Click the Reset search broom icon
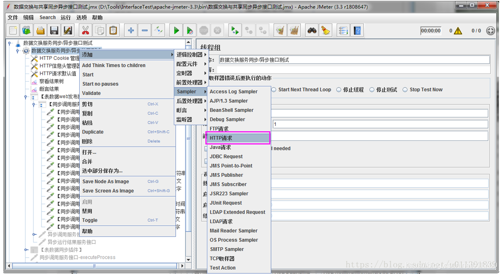The image size is (502, 274). click(x=325, y=31)
